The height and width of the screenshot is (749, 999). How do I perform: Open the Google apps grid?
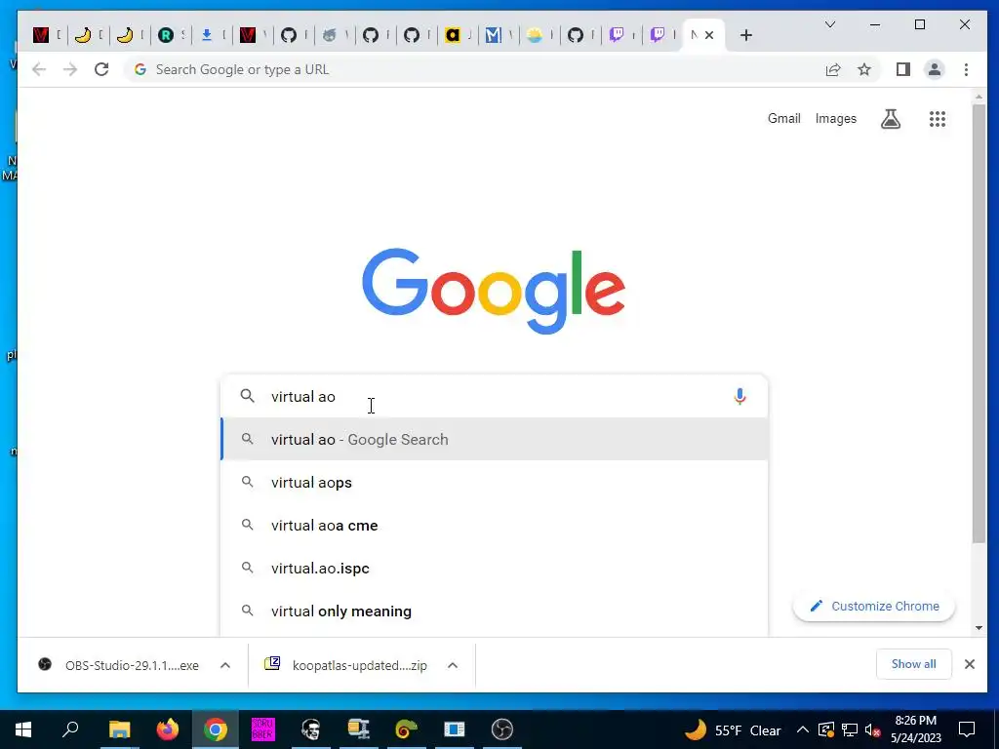click(x=938, y=118)
